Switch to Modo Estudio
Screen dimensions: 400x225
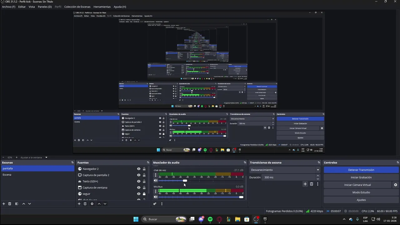[x=361, y=192]
